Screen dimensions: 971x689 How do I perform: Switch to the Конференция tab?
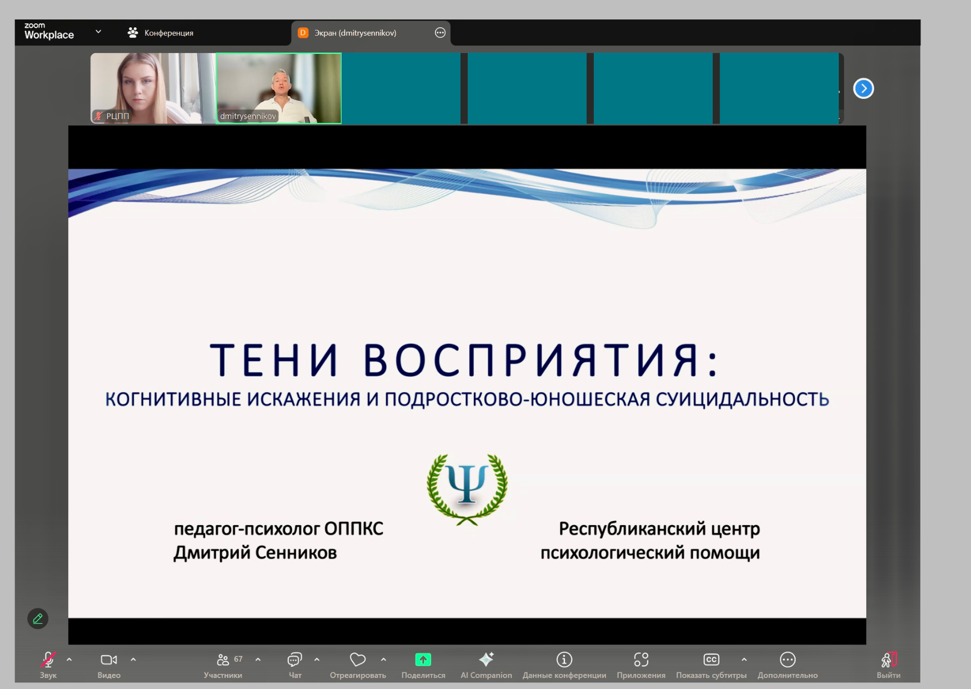pyautogui.click(x=161, y=33)
